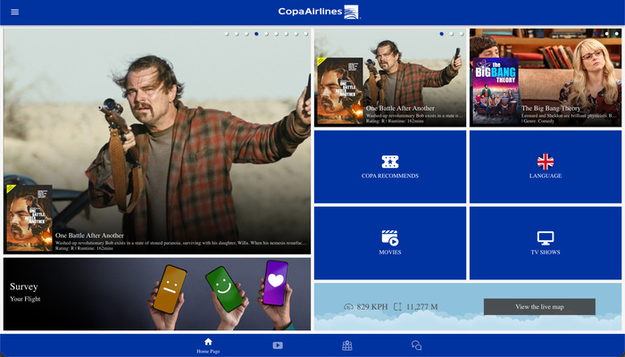Select the last dot on The Big Bang Theory card
The width and height of the screenshot is (625, 357).
[617, 34]
